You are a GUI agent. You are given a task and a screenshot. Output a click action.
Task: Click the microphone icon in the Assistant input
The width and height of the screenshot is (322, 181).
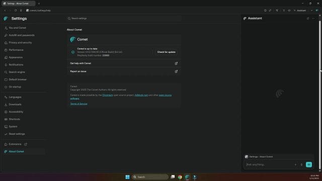301,164
